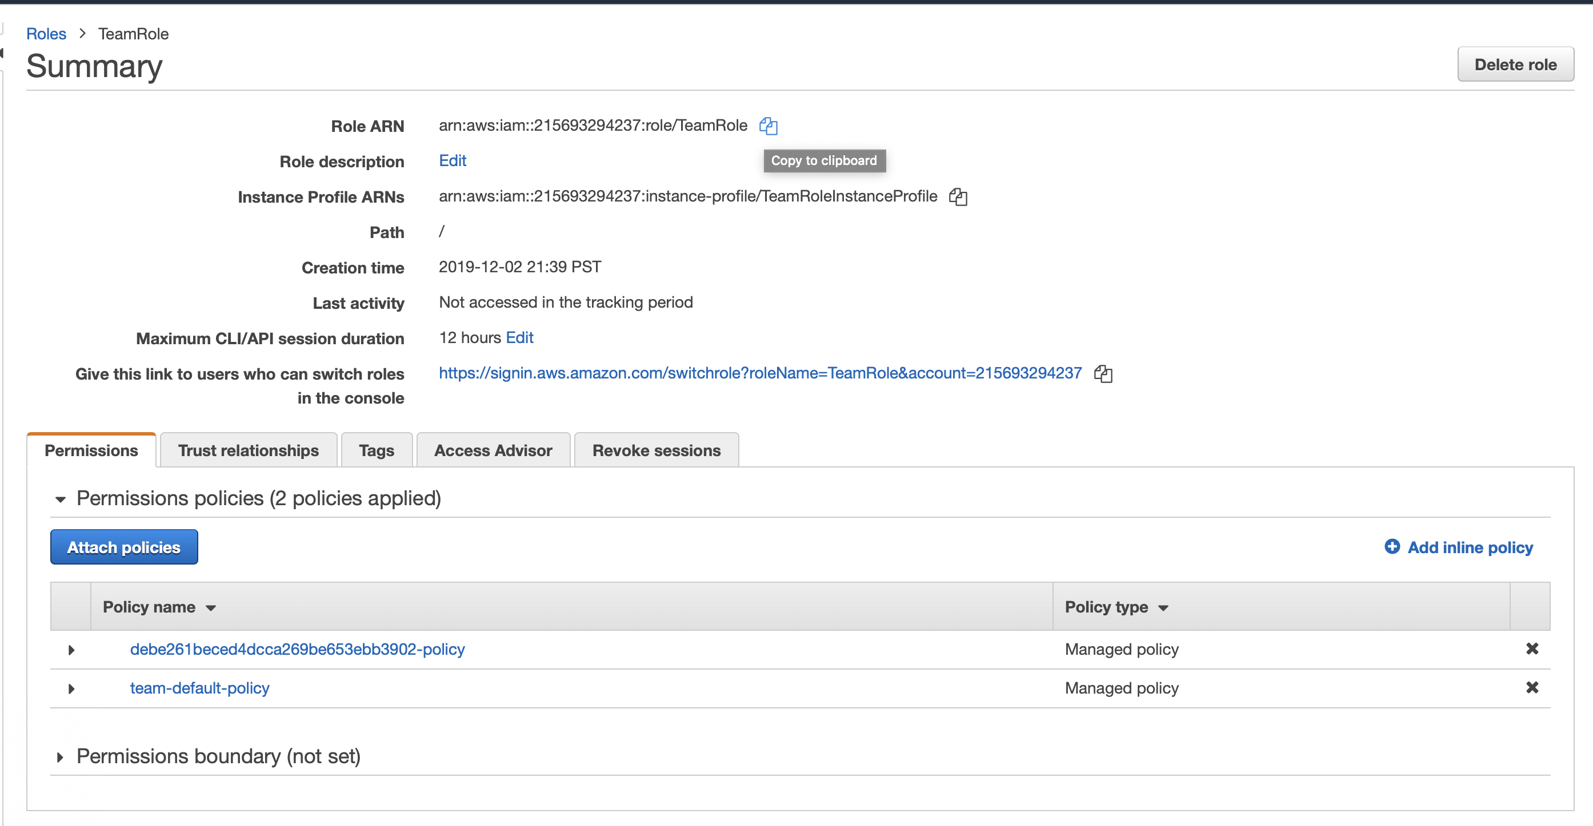
Task: Copy the Instance Profile ARN to clipboard
Action: click(958, 197)
